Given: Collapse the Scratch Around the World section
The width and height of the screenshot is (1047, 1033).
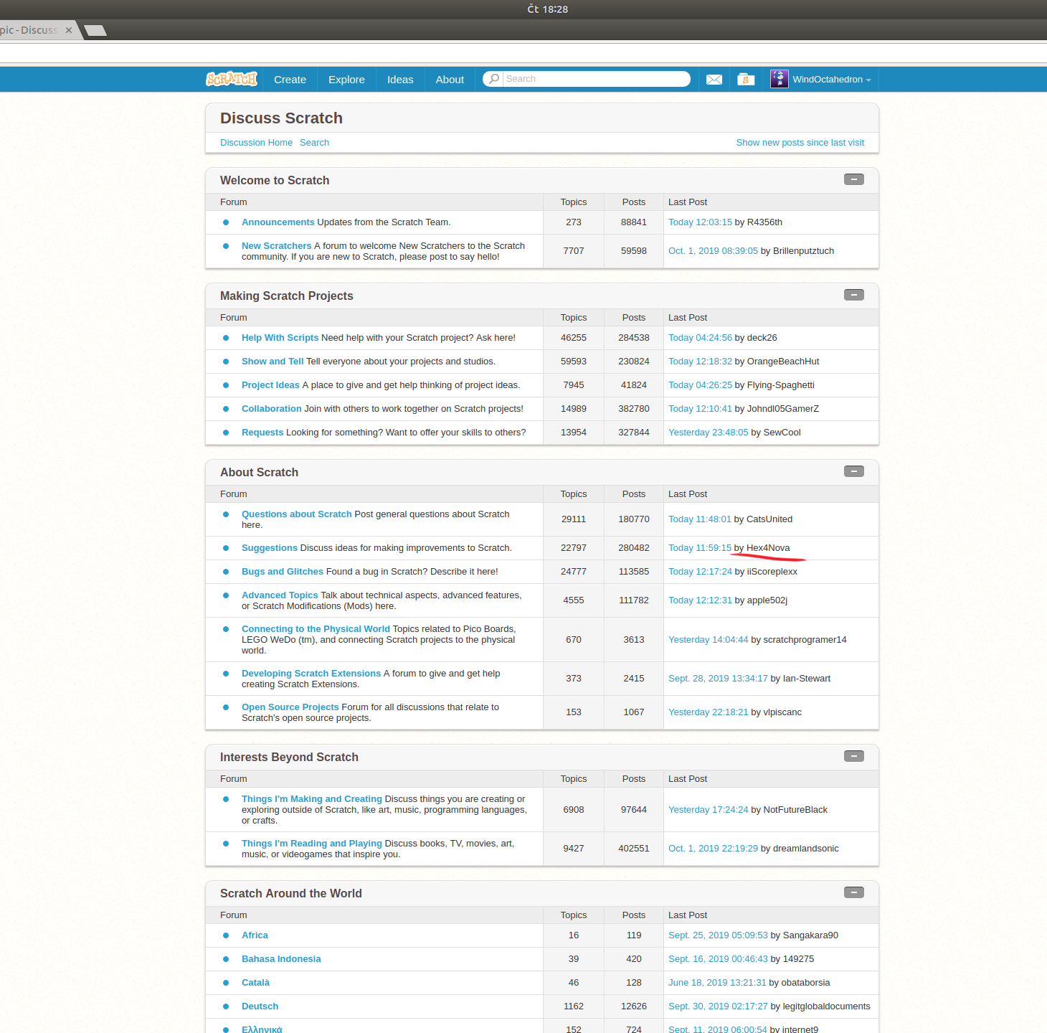Looking at the screenshot, I should (x=853, y=892).
